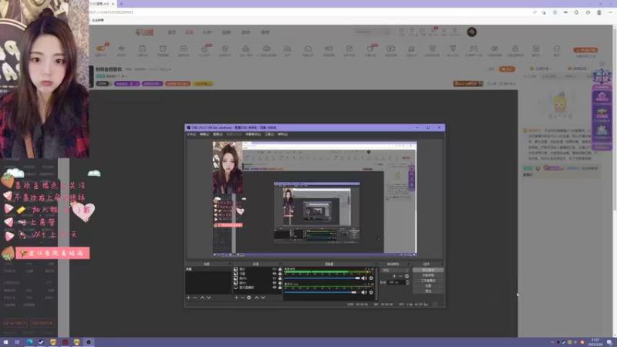Expand the 视频 dropdown in site navigation

point(227,32)
